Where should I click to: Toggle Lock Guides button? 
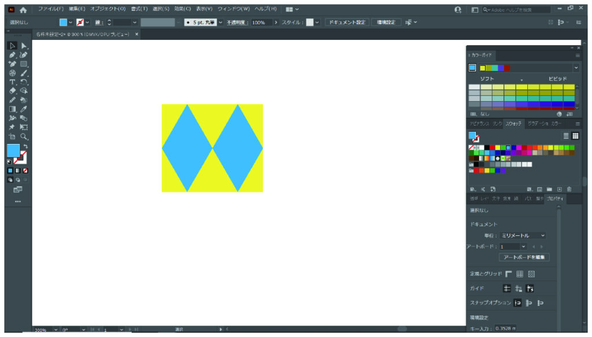tap(519, 288)
